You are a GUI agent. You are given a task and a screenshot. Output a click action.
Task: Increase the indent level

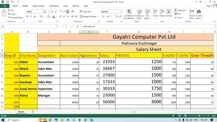pyautogui.click(x=76, y=17)
